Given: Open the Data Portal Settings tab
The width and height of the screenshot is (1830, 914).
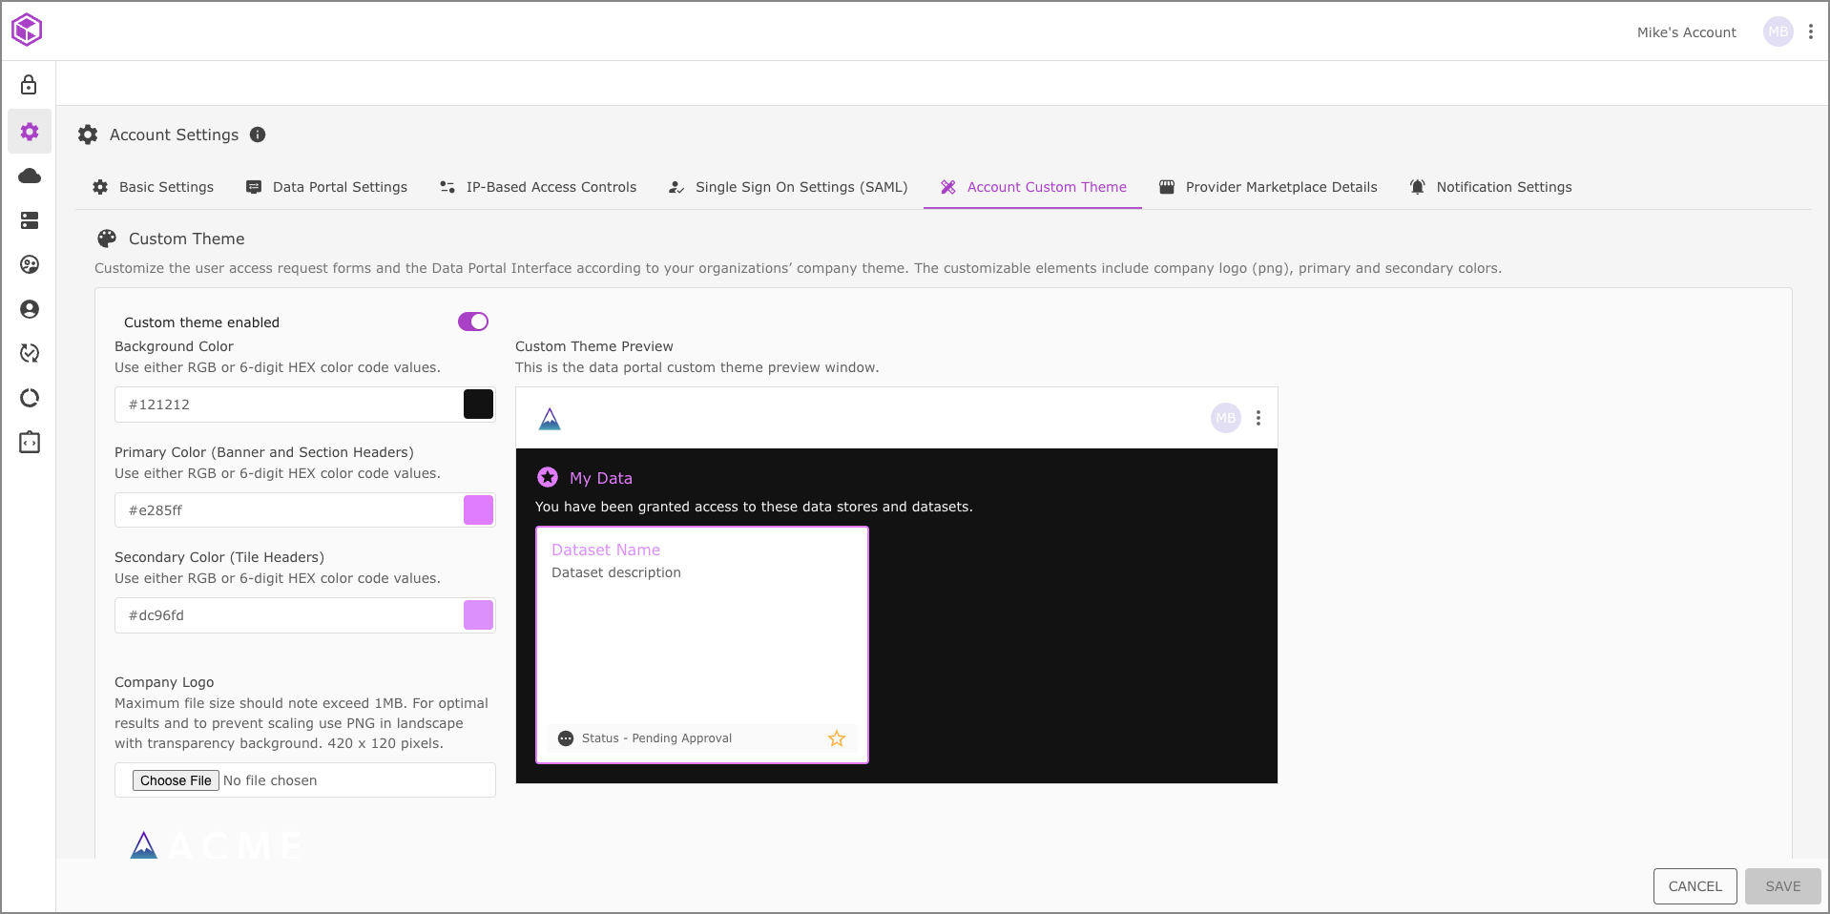Looking at the screenshot, I should (x=327, y=187).
